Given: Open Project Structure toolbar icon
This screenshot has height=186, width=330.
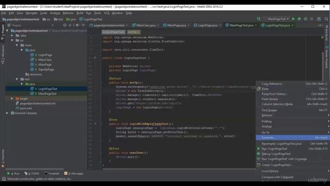Looking at the screenshot, I should point(319,19).
